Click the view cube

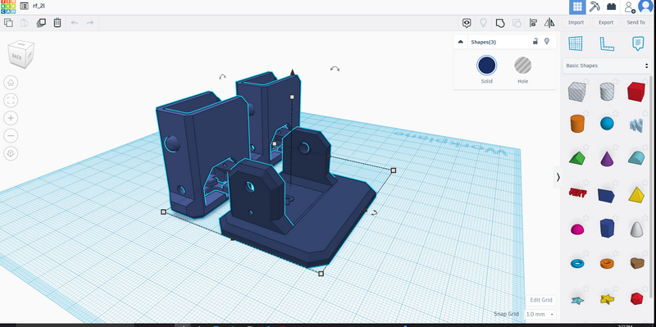[21, 54]
